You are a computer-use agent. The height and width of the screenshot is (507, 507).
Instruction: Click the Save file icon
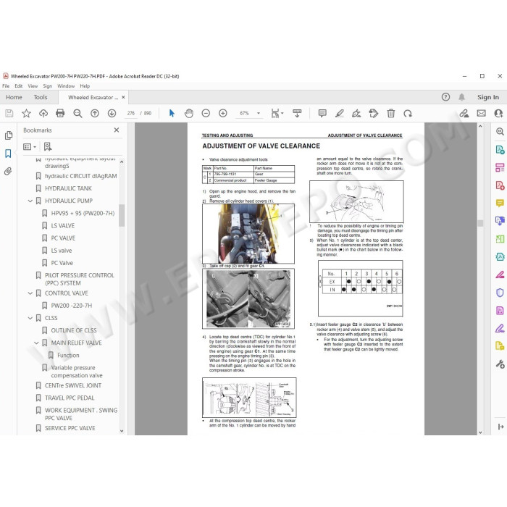pyautogui.click(x=9, y=113)
